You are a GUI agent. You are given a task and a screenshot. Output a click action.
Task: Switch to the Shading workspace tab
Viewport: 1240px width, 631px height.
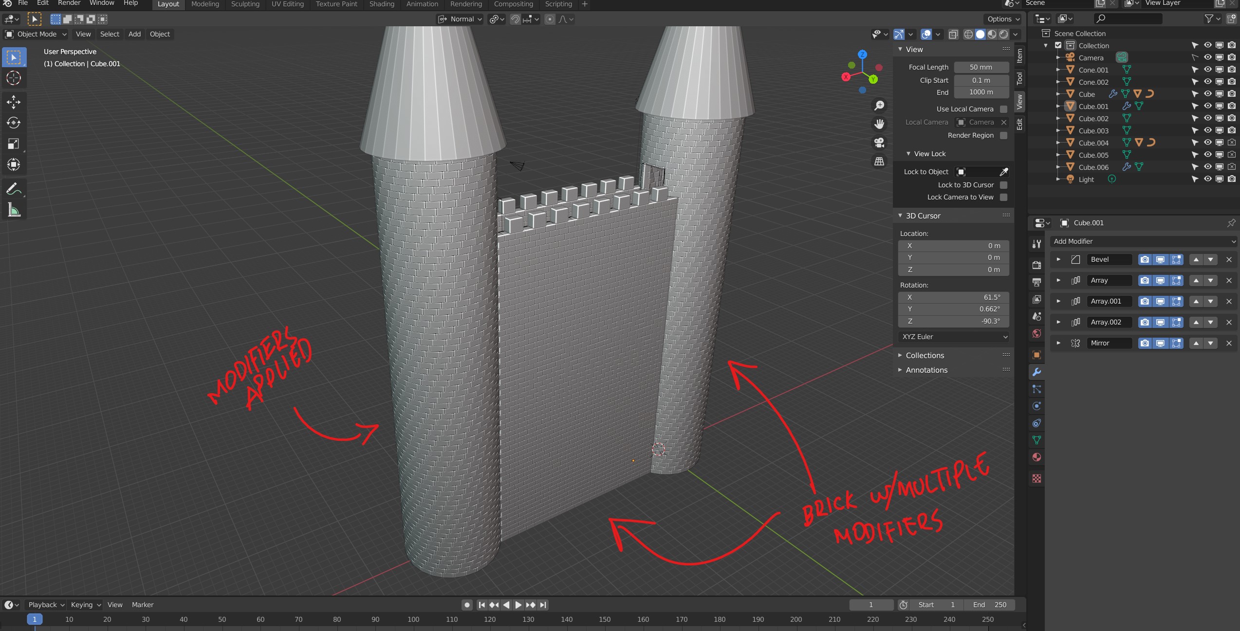(381, 4)
